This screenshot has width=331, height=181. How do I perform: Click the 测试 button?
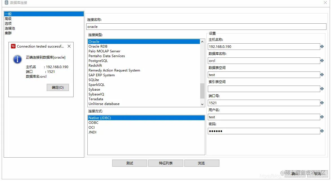(130, 163)
